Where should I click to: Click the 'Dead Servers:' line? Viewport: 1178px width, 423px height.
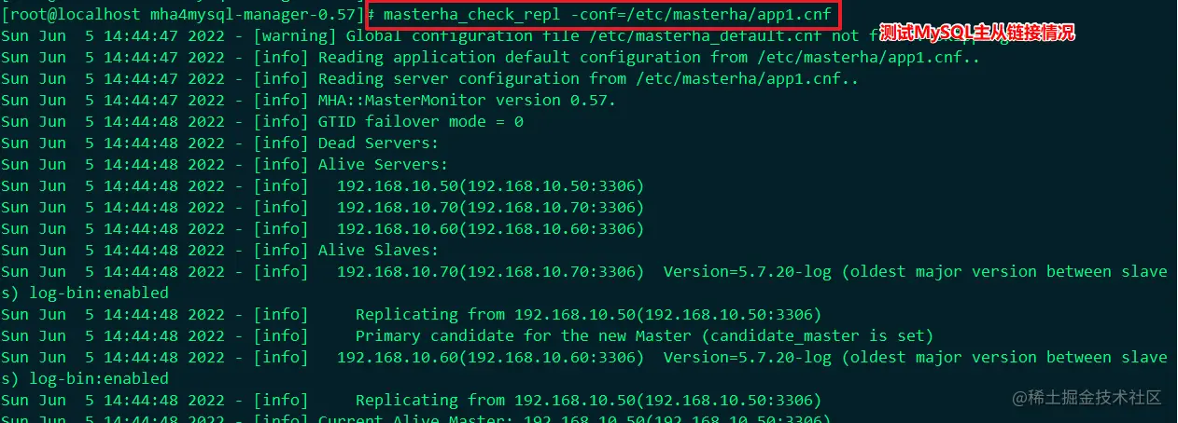coord(378,143)
